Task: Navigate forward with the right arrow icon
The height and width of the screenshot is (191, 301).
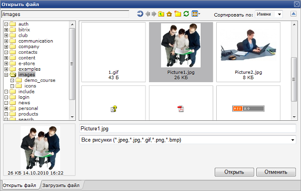Action: pos(154,14)
